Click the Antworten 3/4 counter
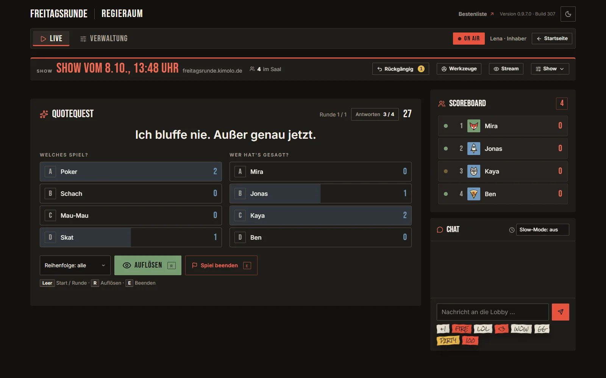The image size is (606, 378). (x=375, y=114)
